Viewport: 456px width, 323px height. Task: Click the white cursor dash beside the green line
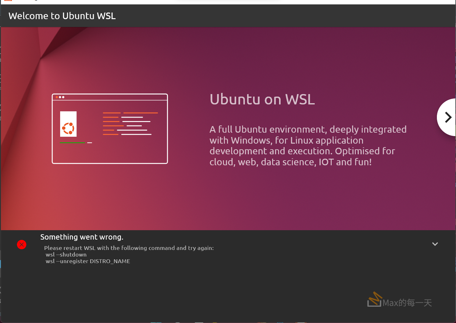[x=90, y=143]
